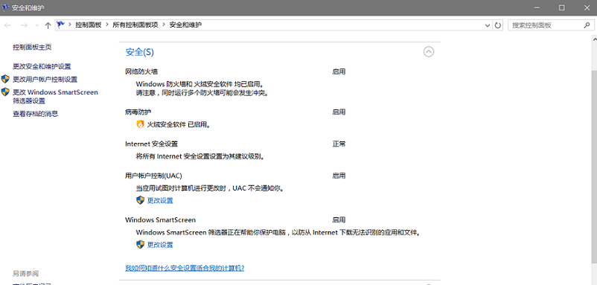
Task: Expand the chevron after 控制面板 breadcrumb
Action: pos(107,25)
